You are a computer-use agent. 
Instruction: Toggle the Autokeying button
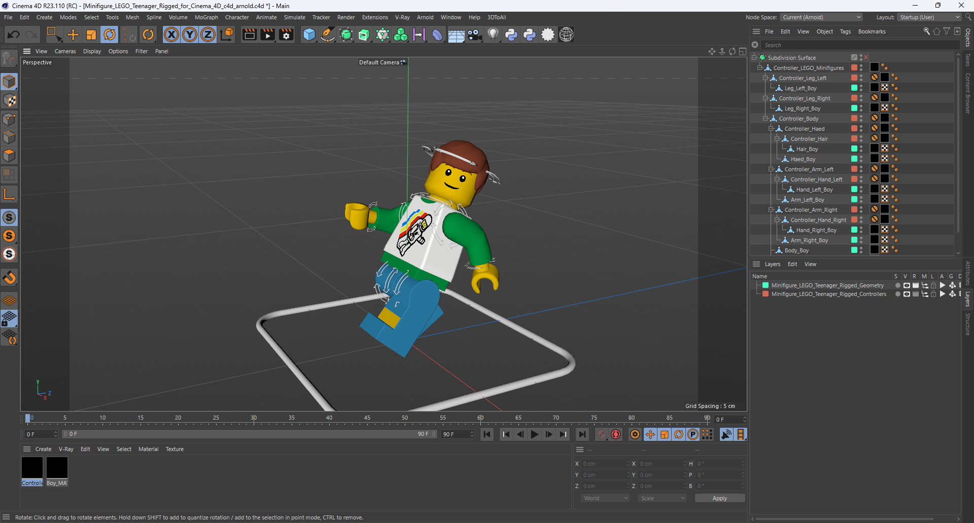pos(616,434)
